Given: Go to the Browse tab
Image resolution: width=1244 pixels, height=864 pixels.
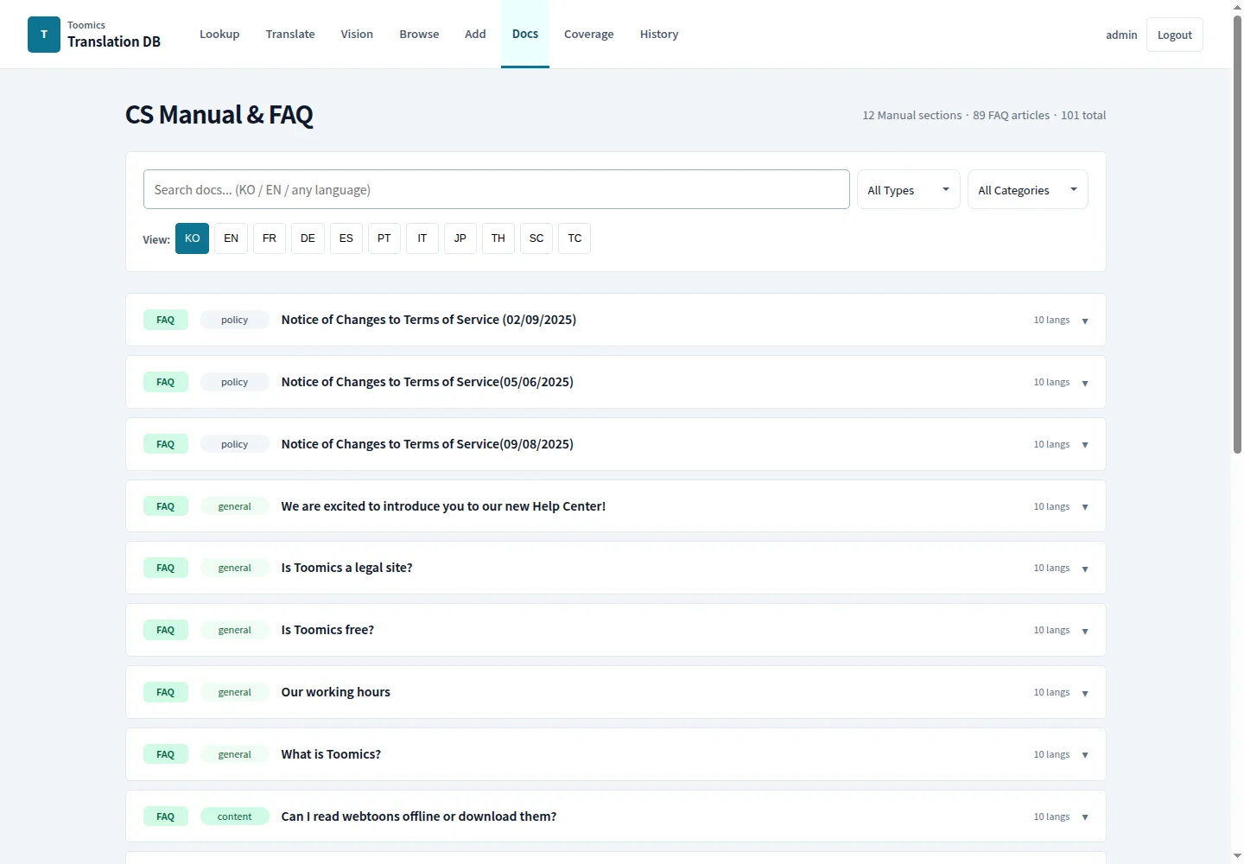Looking at the screenshot, I should pyautogui.click(x=419, y=35).
